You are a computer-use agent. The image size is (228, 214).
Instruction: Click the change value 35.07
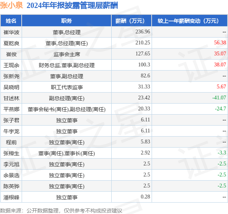coord(220,53)
